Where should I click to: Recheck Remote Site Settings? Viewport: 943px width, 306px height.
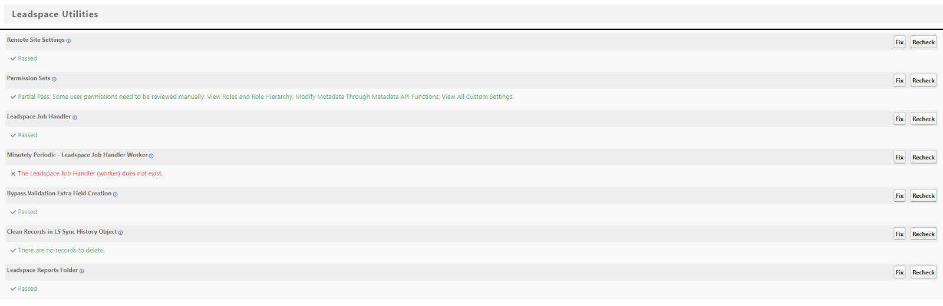coord(924,42)
